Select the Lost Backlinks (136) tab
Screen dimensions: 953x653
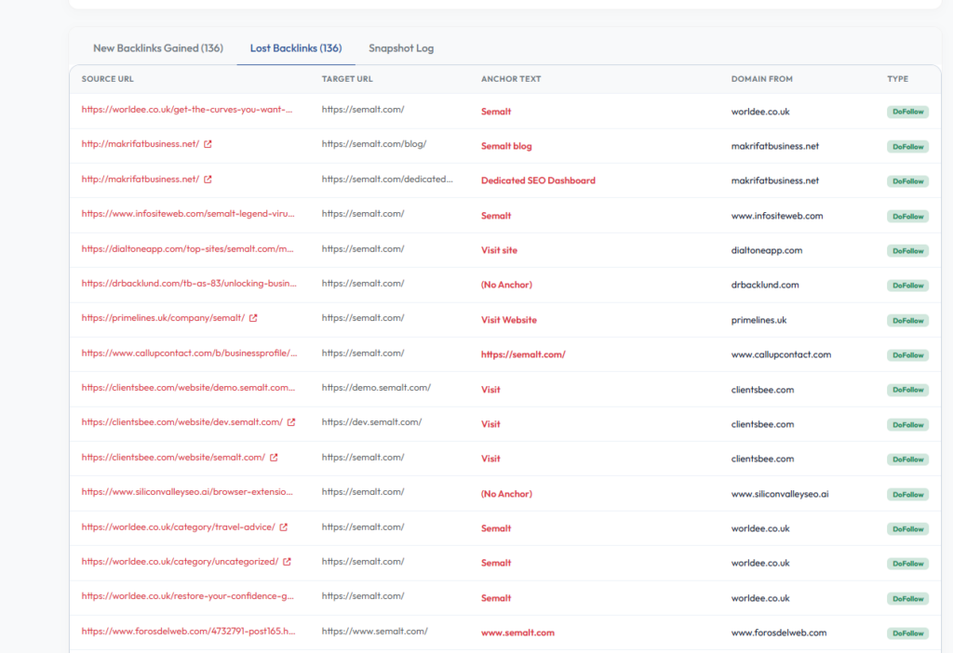(296, 48)
